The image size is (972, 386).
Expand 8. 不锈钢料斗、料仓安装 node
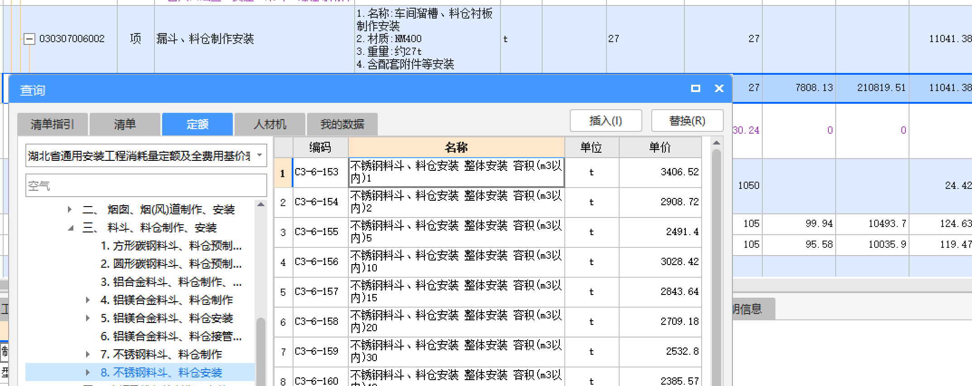[x=88, y=372]
